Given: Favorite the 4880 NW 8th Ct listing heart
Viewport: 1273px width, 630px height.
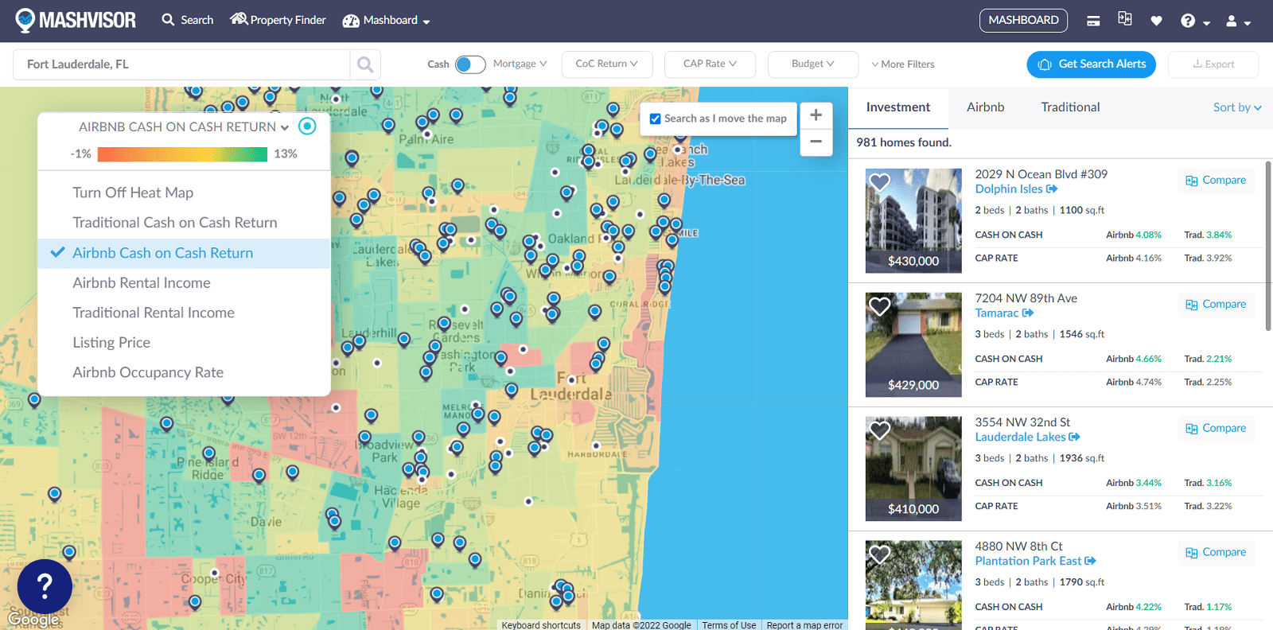Looking at the screenshot, I should click(879, 554).
